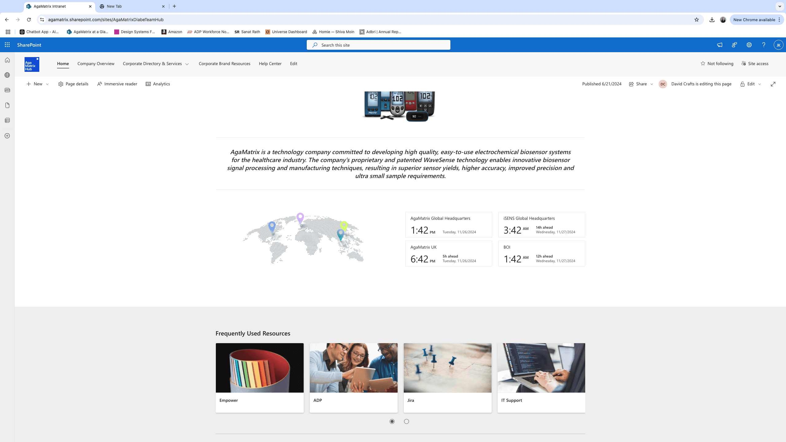This screenshot has height=442, width=786.
Task: Select the first carousel page radio dot
Action: tap(392, 421)
